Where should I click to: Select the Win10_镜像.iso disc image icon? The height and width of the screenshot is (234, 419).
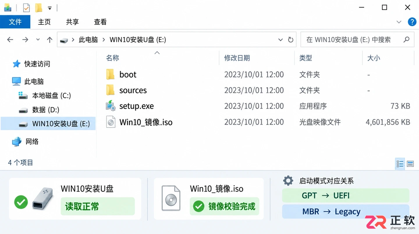(111, 122)
